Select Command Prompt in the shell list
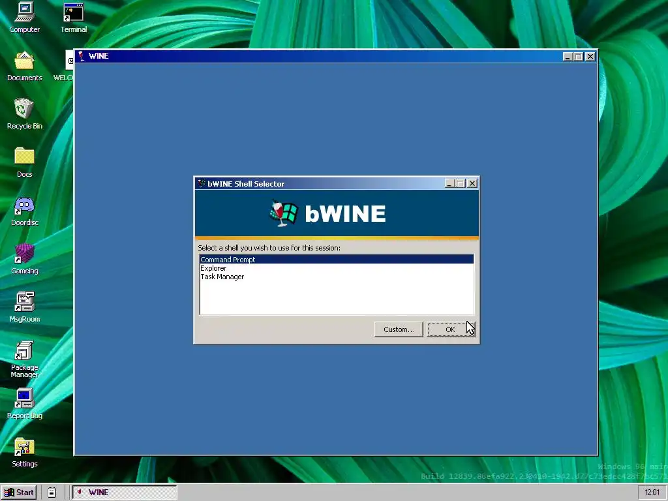 point(337,260)
